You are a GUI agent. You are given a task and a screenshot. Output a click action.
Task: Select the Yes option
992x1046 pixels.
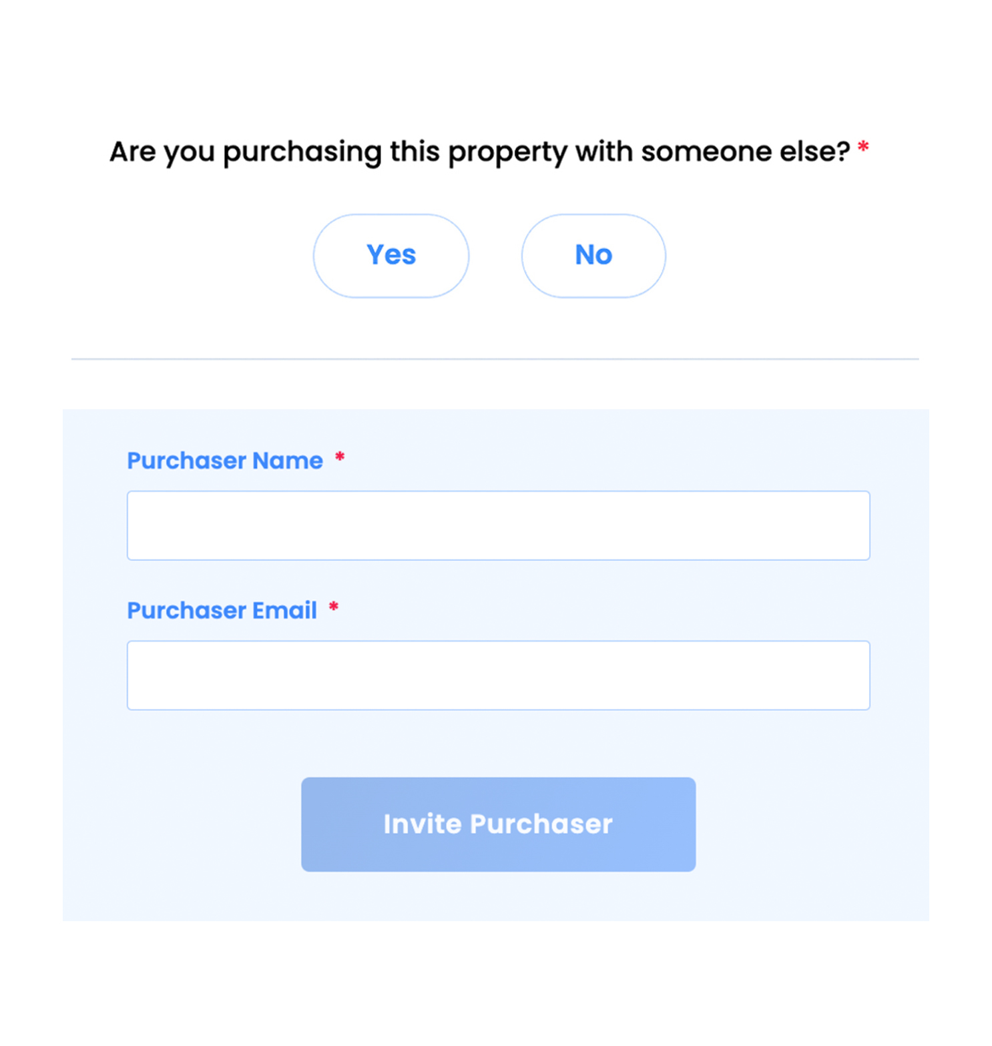click(391, 256)
